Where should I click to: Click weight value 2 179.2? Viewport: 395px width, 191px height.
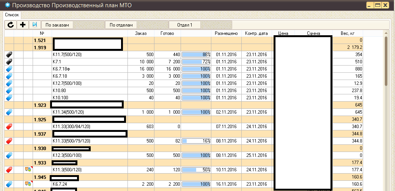point(354,47)
